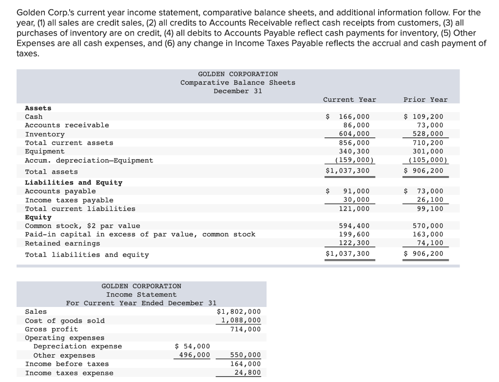499x382 pixels.
Task: Select the Equipment balance 340,300
Action: [x=356, y=151]
